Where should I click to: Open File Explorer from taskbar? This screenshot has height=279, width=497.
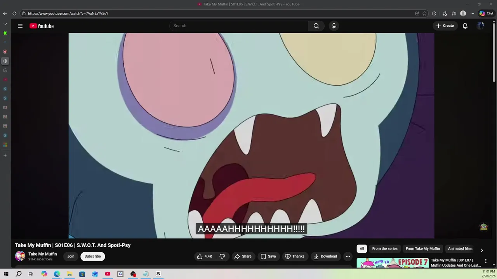click(x=70, y=274)
